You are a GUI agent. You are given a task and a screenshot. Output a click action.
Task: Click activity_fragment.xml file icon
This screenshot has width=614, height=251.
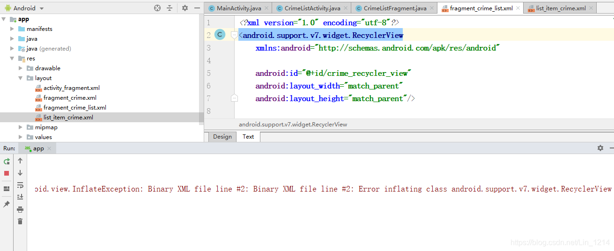click(x=39, y=88)
